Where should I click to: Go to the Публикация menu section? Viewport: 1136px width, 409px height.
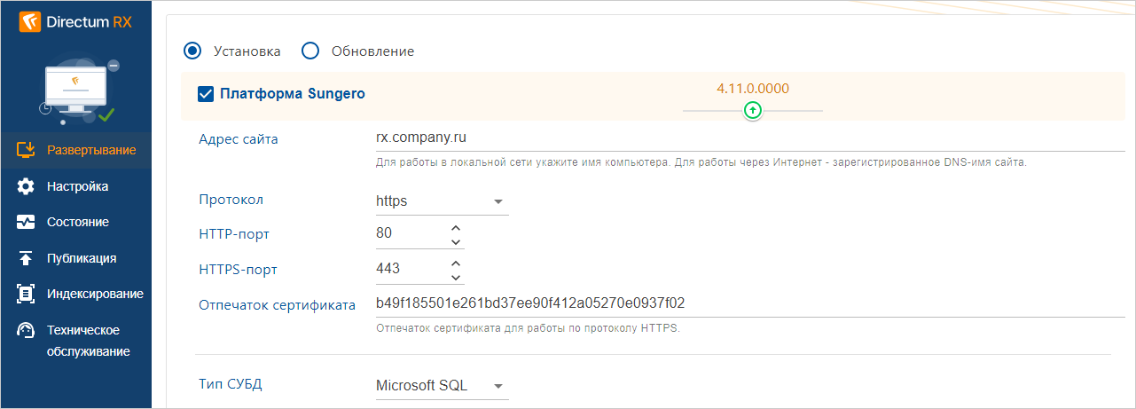[82, 258]
